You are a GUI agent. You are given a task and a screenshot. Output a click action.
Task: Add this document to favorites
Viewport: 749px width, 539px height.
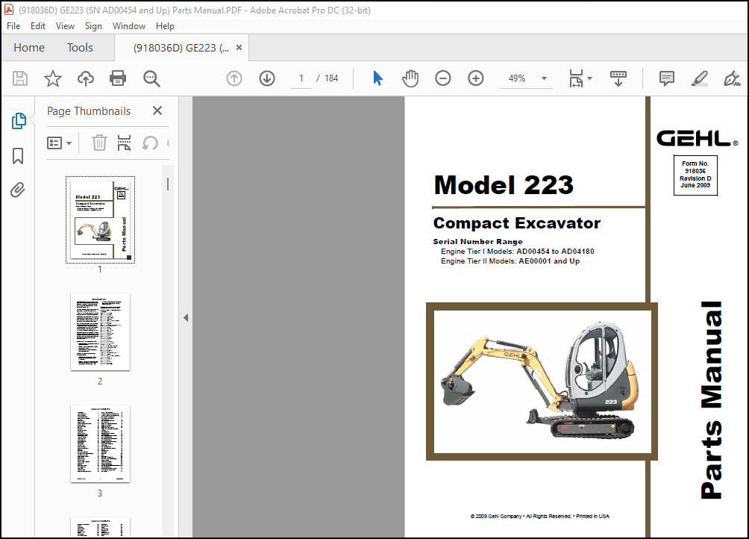52,78
